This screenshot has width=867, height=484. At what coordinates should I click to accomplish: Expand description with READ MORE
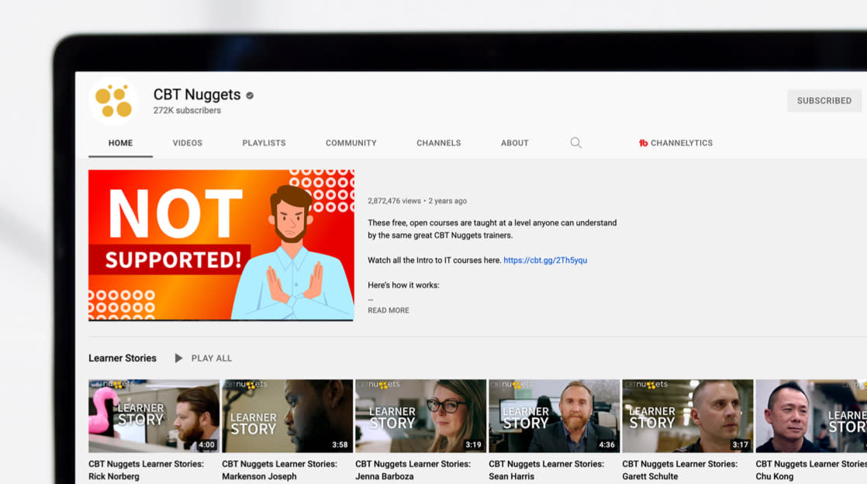coord(389,310)
